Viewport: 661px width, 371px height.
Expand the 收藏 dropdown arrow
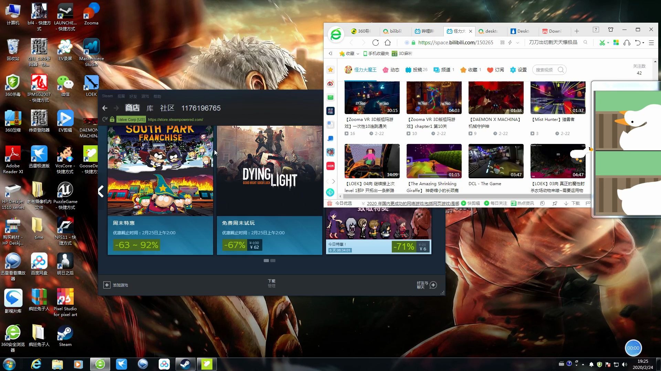click(358, 54)
